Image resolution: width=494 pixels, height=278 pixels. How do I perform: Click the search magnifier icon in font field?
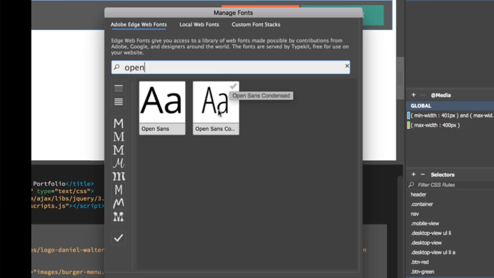coord(117,67)
